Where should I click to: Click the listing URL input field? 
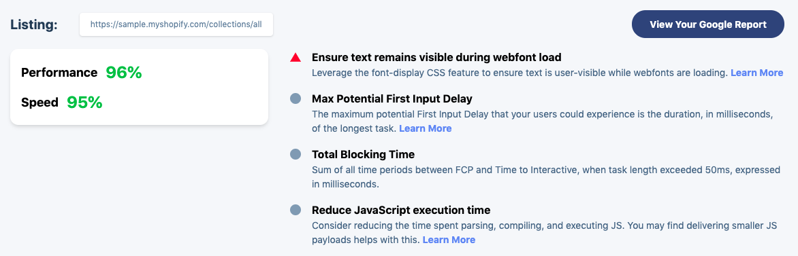pos(176,24)
